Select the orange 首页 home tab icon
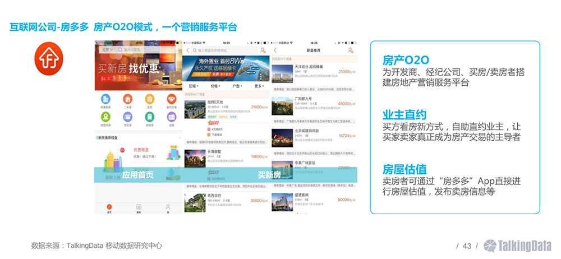561x259 pixels. tap(109, 207)
